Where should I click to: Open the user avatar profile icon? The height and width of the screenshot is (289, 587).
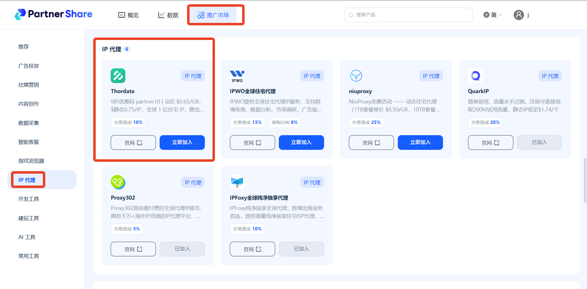(519, 15)
